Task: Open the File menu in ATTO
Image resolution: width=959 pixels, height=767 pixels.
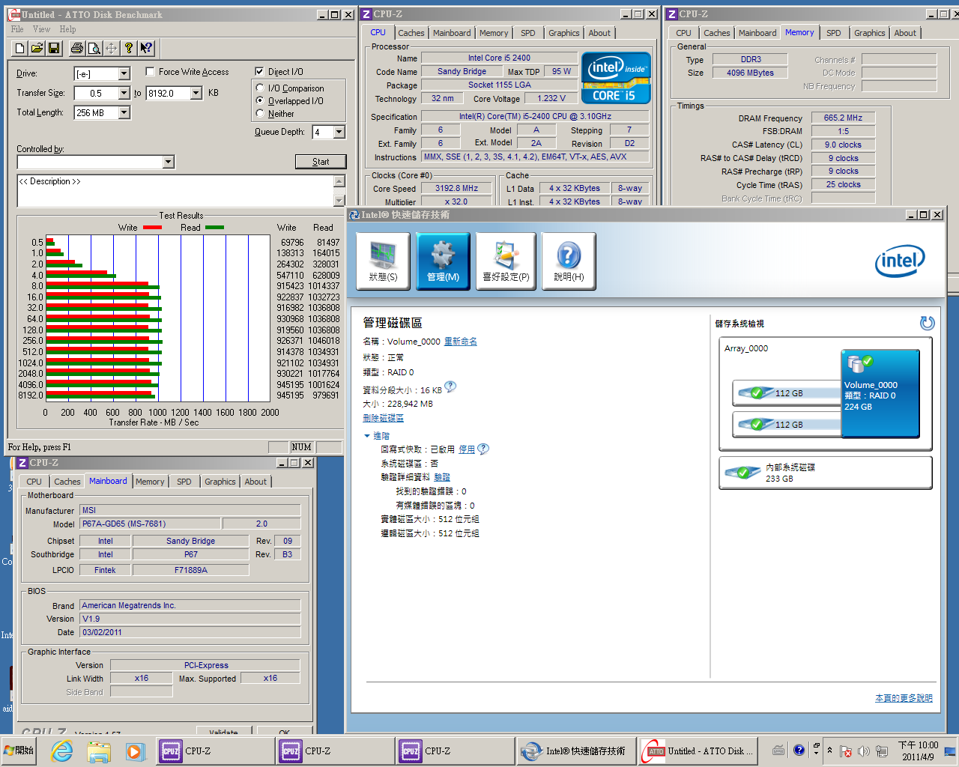Action: tap(17, 29)
